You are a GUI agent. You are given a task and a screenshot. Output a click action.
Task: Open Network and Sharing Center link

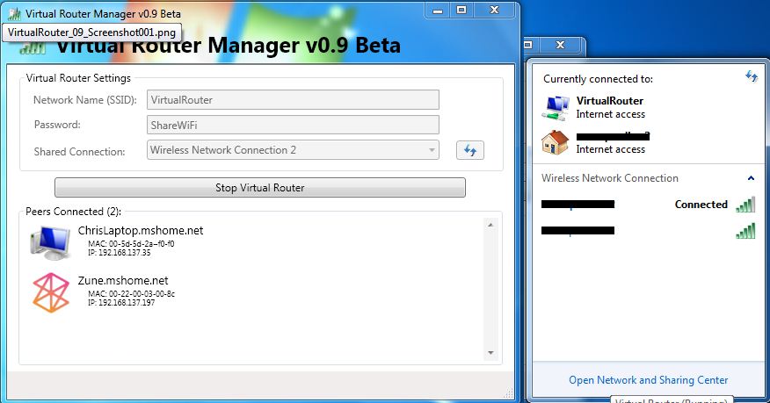648,380
